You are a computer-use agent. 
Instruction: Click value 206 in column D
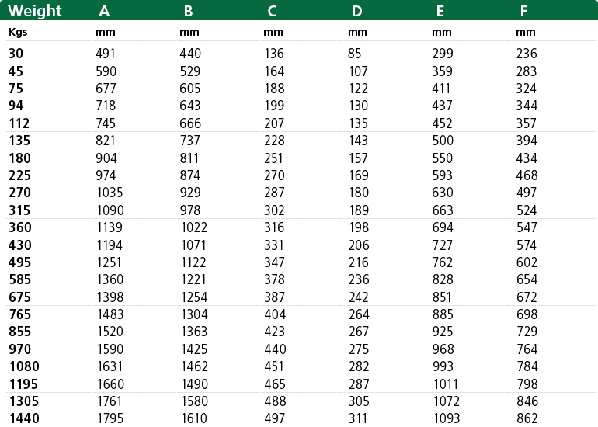pos(359,245)
